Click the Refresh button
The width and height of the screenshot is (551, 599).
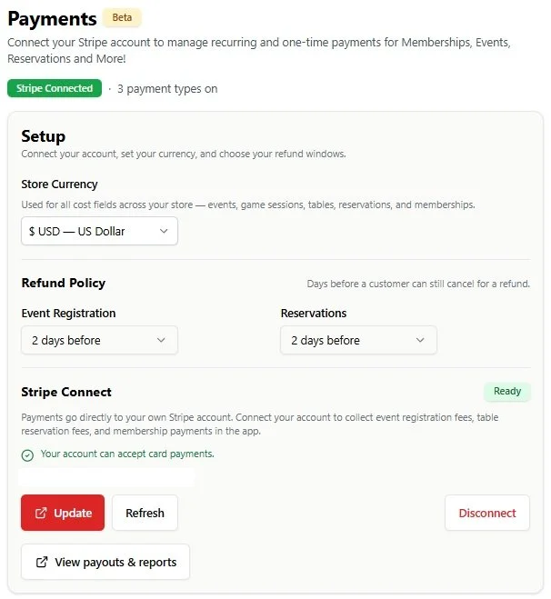(x=145, y=513)
